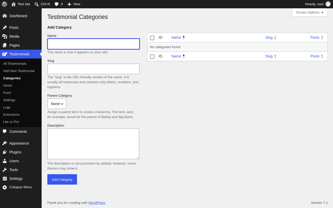Click the New label in the admin bar
The height and width of the screenshot is (208, 333).
(77, 4)
